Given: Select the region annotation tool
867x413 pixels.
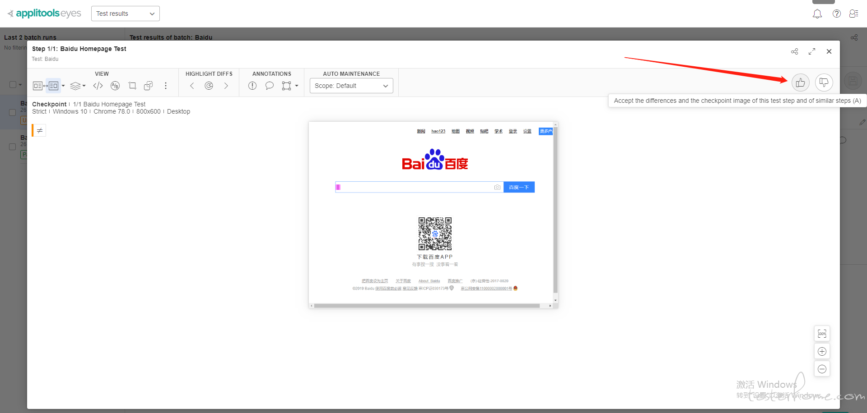Looking at the screenshot, I should [x=286, y=86].
